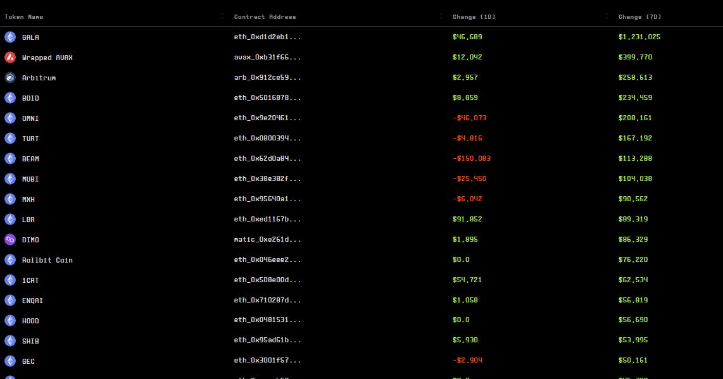The width and height of the screenshot is (723, 379).
Task: Select the BEAM token name
Action: (x=30, y=159)
